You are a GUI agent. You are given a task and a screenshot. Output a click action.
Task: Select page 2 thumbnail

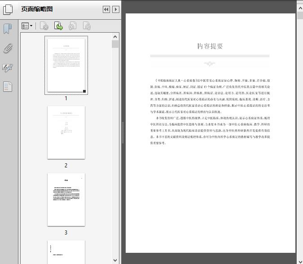coord(66,132)
